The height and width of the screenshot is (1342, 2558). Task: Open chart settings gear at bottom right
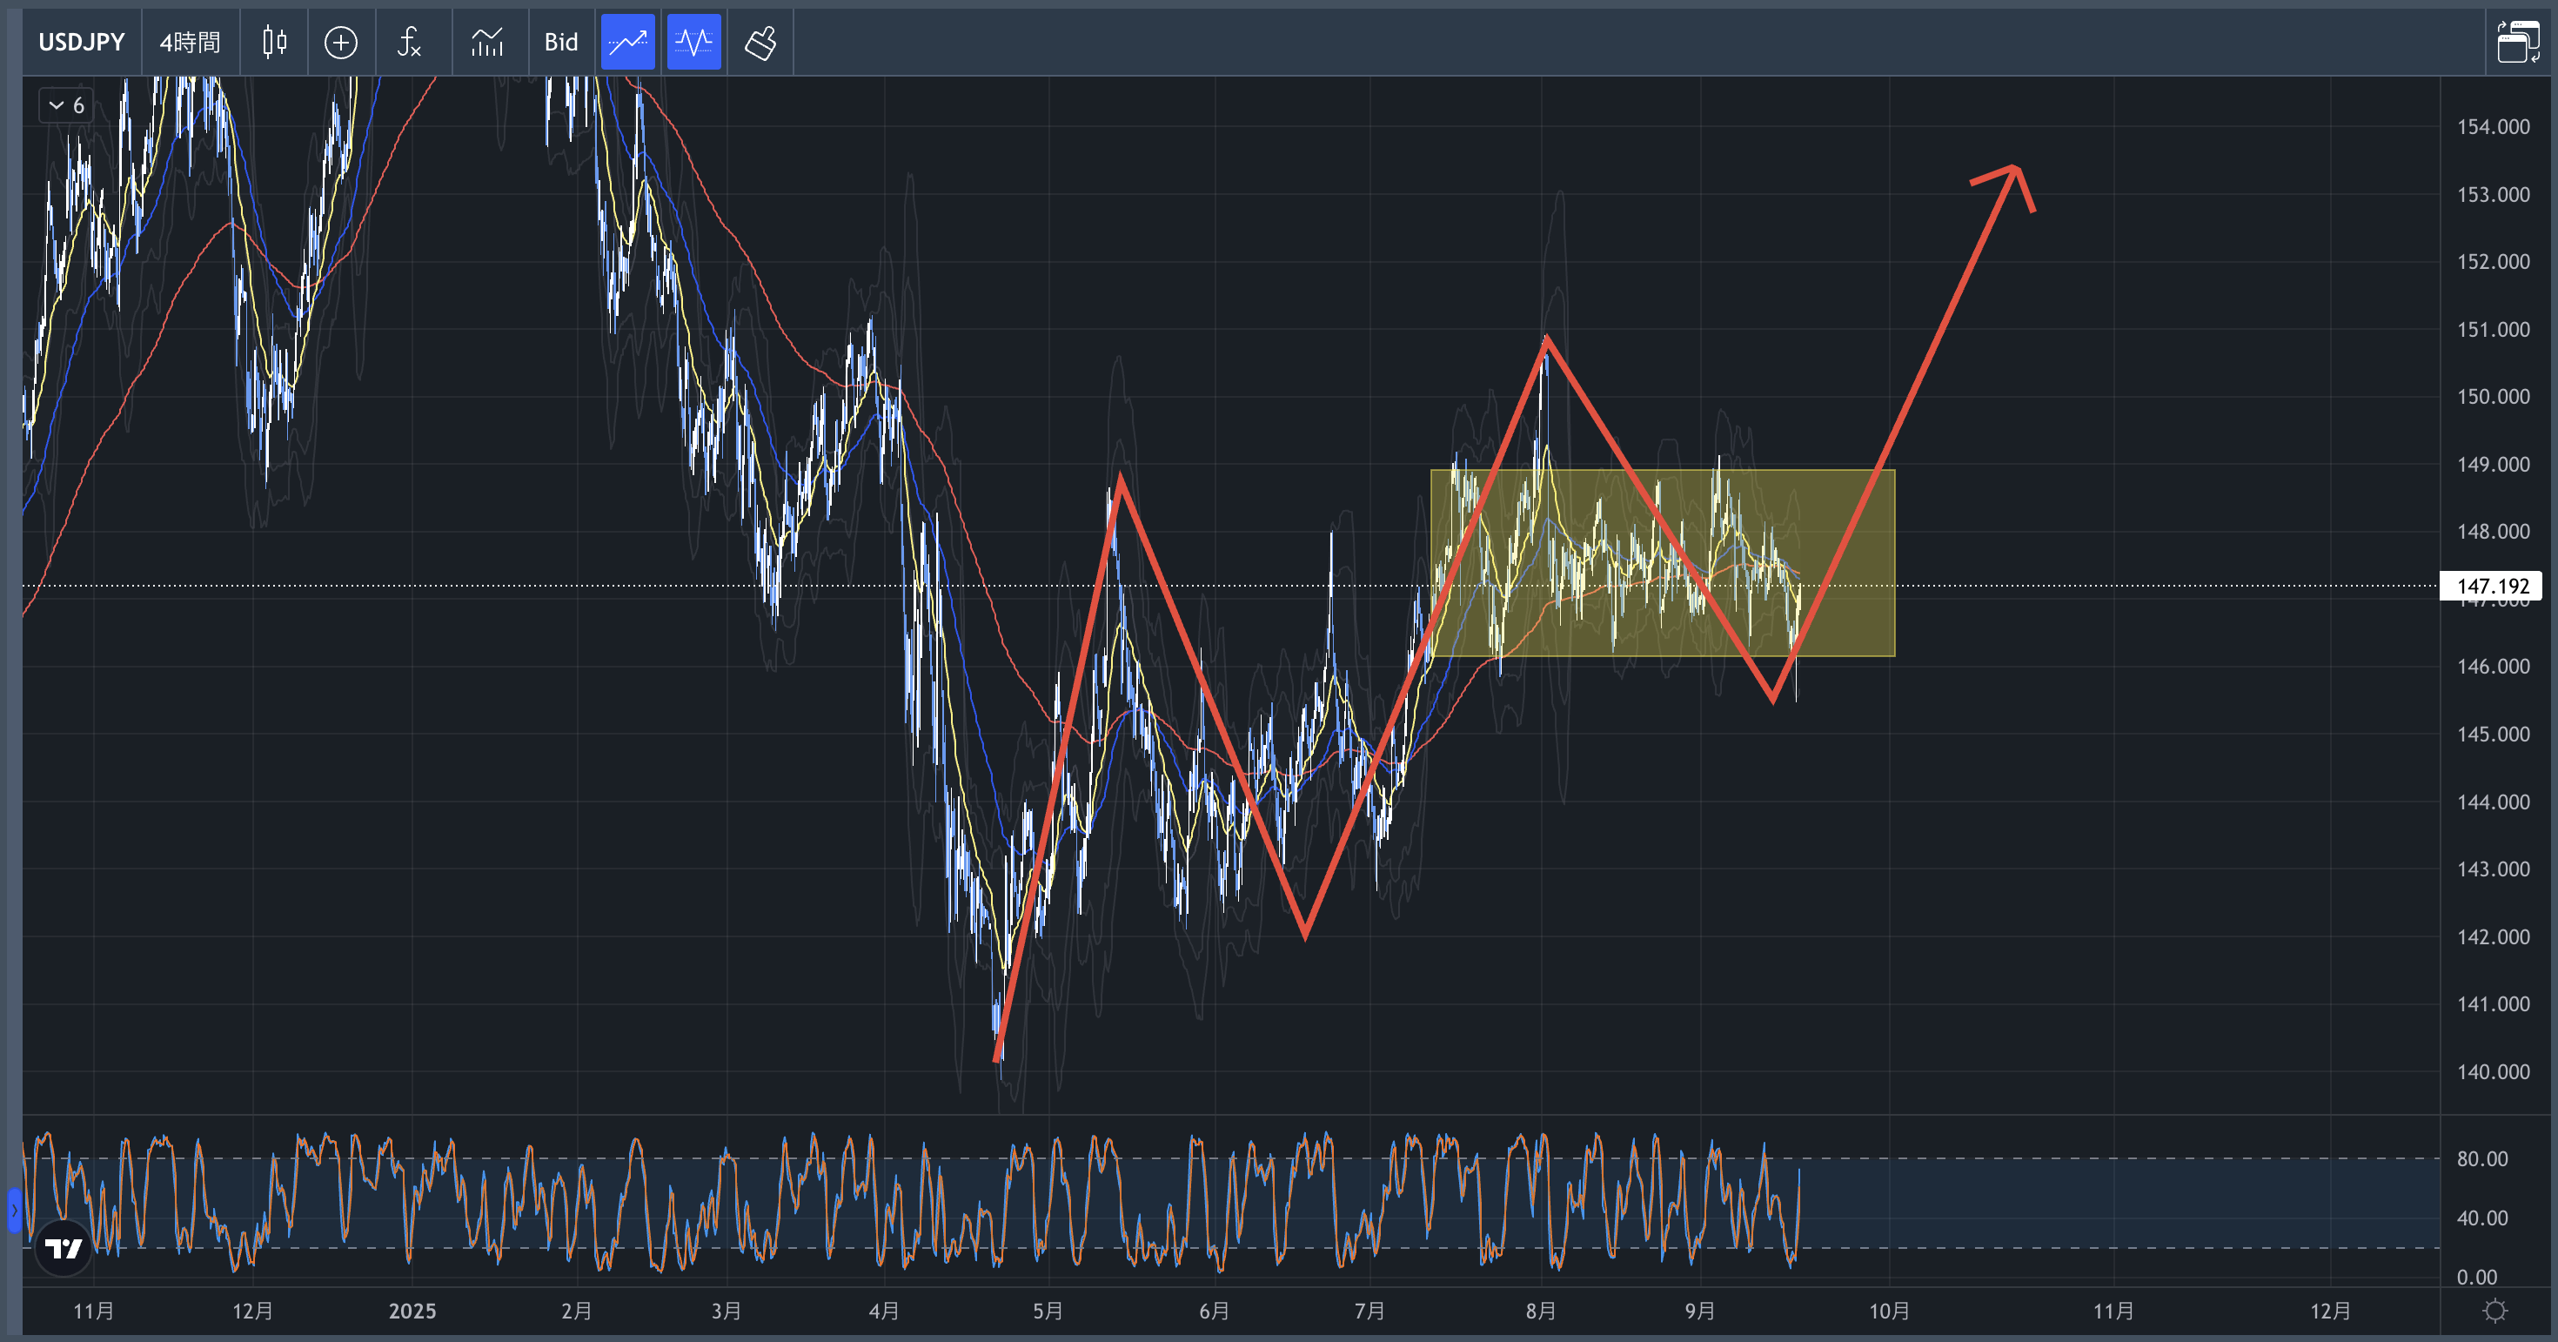click(2494, 1312)
